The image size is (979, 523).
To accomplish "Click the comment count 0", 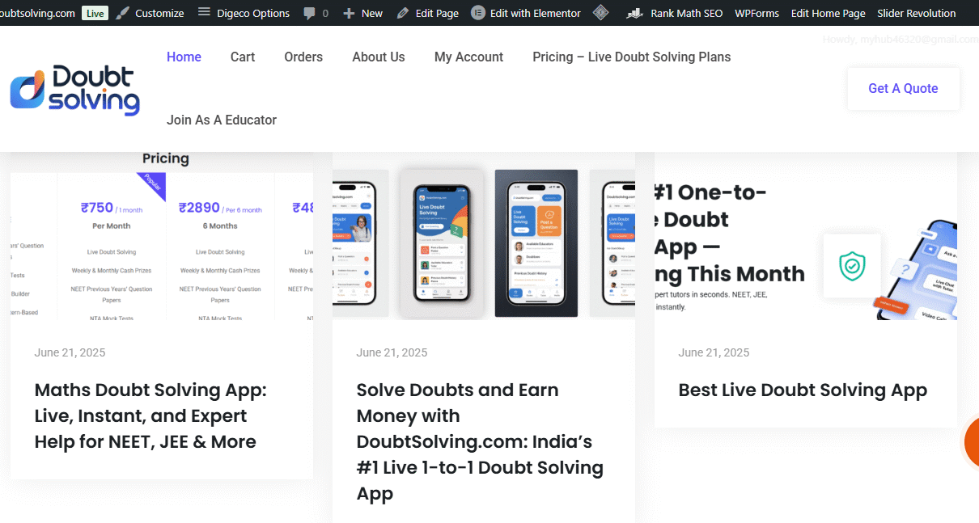I will pyautogui.click(x=325, y=13).
